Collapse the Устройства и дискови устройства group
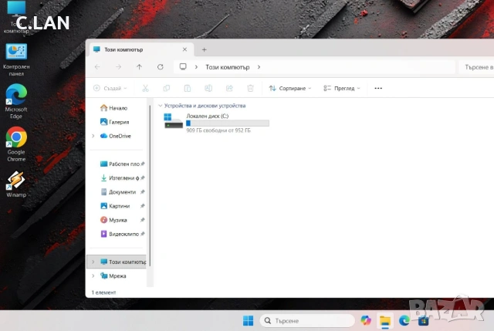 pos(160,106)
